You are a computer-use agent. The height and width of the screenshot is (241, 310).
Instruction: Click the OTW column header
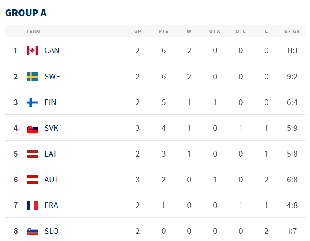pos(215,31)
